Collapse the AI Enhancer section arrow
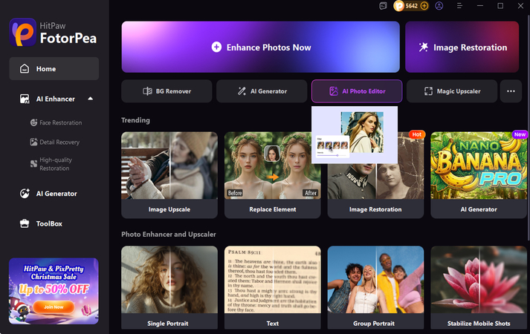This screenshot has width=530, height=334. coord(90,99)
